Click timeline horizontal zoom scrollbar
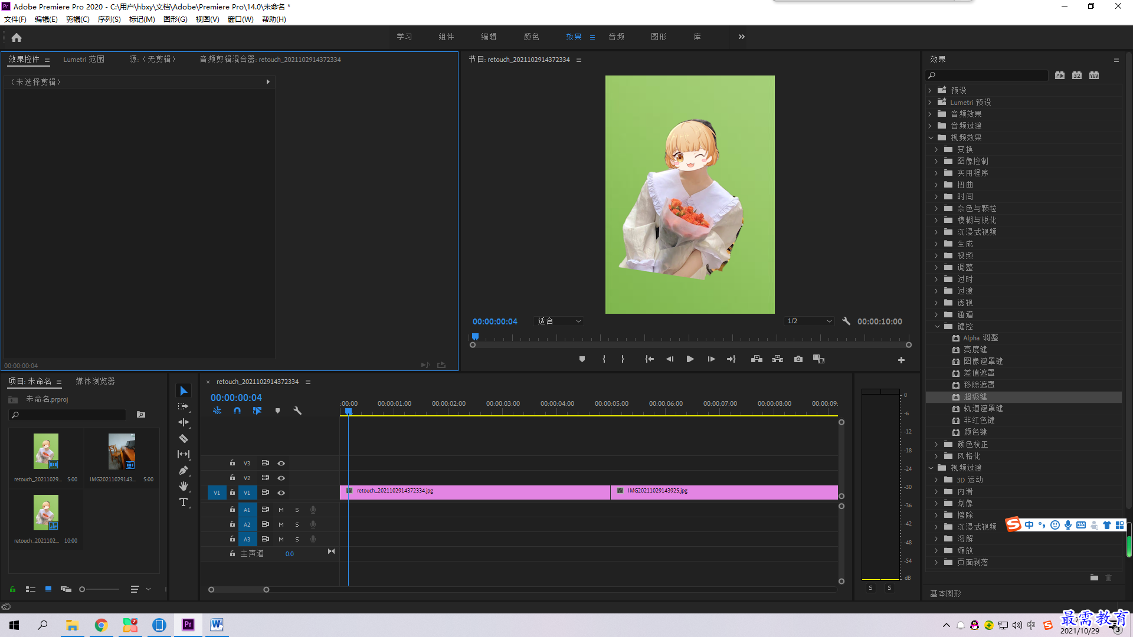 point(238,590)
